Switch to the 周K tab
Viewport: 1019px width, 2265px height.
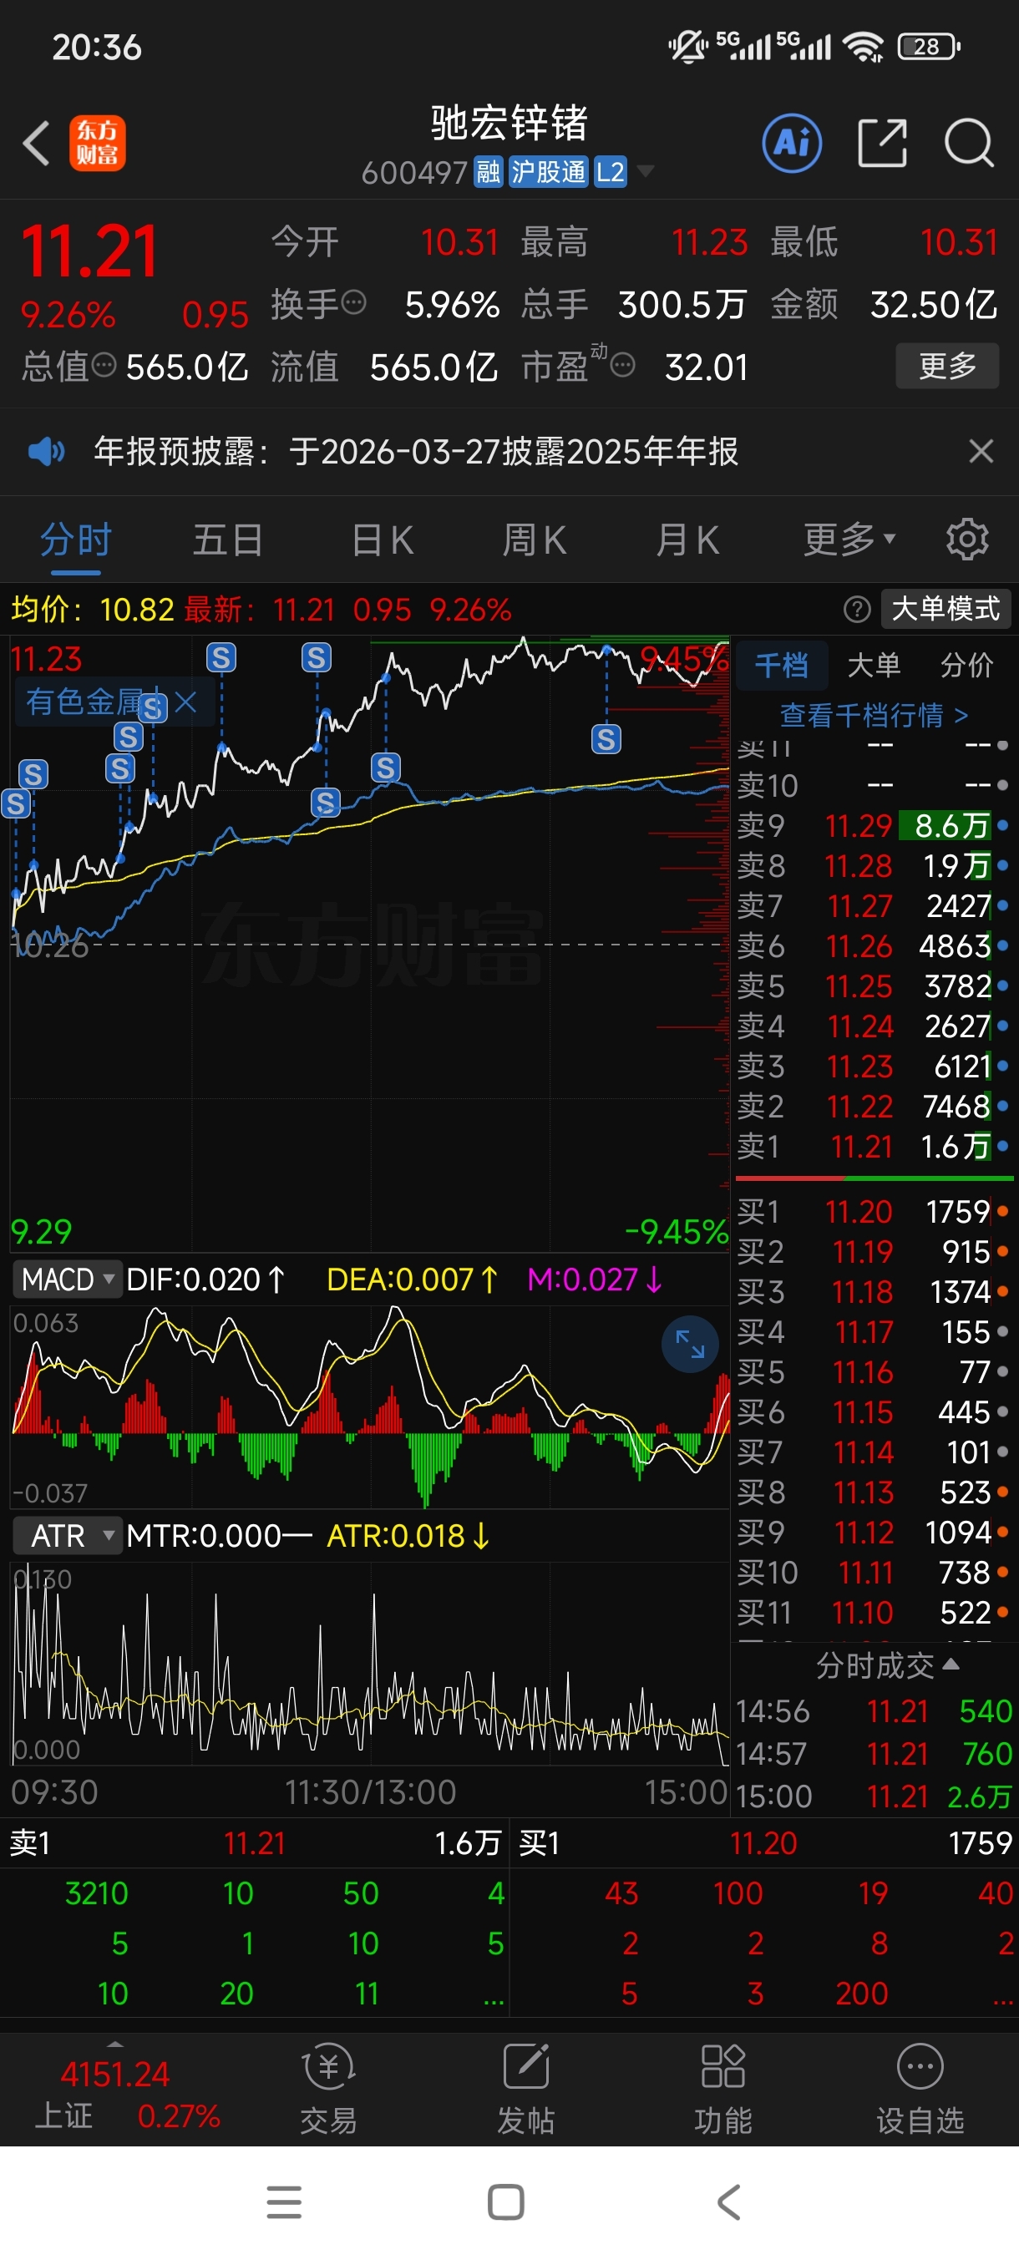tap(534, 539)
